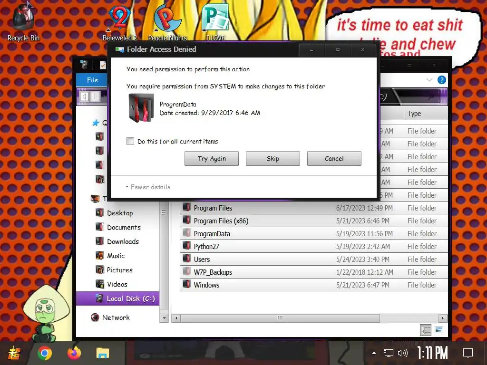Select the Windows folder

click(x=314, y=285)
